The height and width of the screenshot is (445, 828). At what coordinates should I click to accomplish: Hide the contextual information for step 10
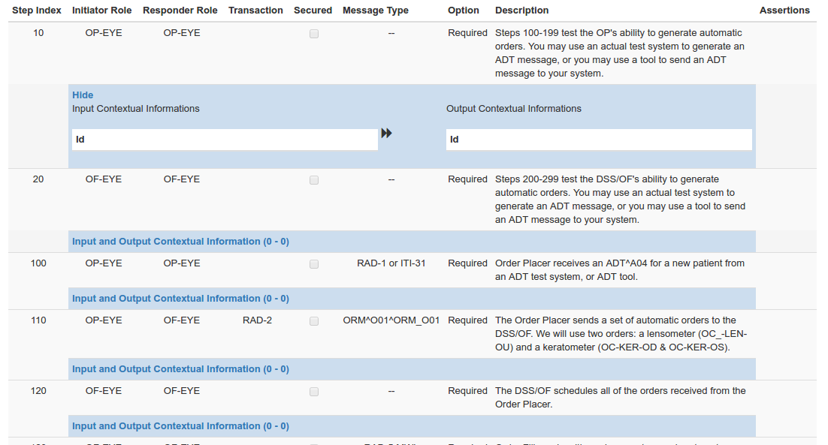(83, 95)
